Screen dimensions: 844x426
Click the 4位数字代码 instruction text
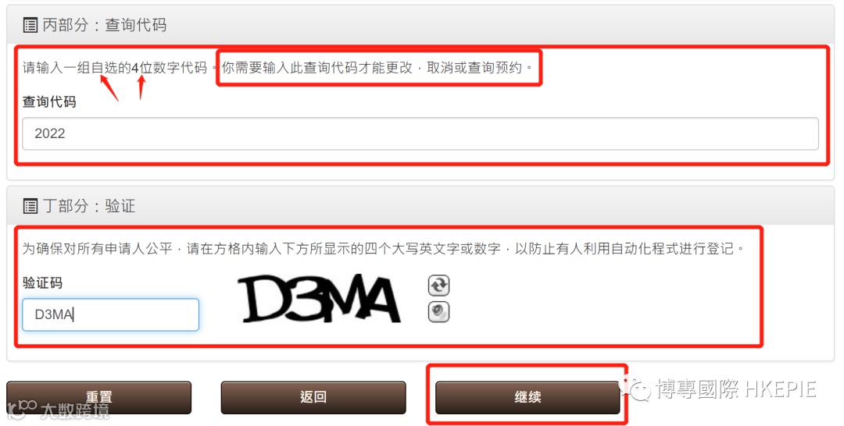point(170,68)
